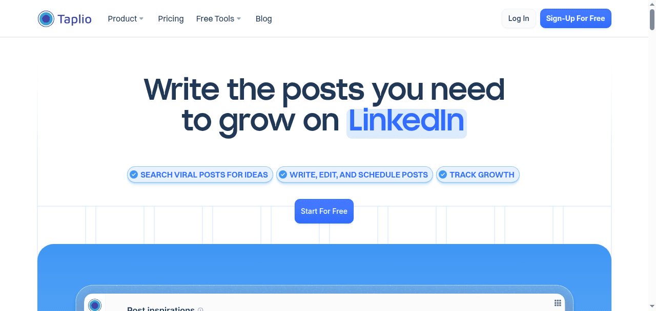The image size is (656, 311).
Task: Click the highlighted LinkedIn word in the headline
Action: [406, 122]
